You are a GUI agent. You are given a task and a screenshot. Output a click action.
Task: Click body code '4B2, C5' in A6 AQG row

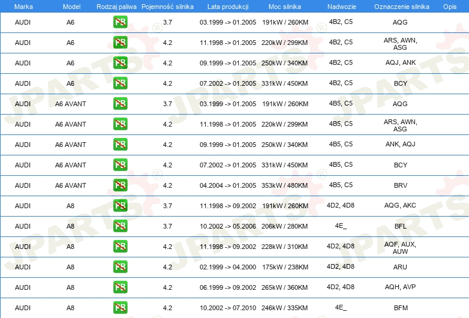pos(341,22)
